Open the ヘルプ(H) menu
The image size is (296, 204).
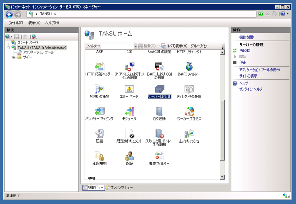[52, 23]
